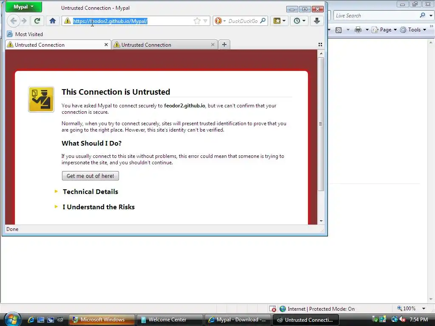Close the second Untrusted Connection tab
This screenshot has height=326, width=435.
[x=212, y=45]
